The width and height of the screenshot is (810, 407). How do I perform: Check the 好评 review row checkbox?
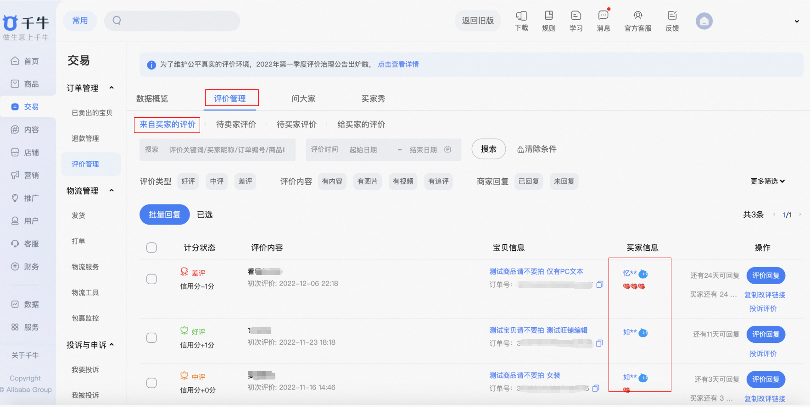[x=151, y=338]
